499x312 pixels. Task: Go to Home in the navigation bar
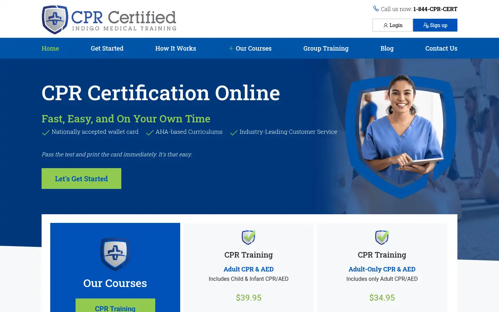tap(50, 49)
